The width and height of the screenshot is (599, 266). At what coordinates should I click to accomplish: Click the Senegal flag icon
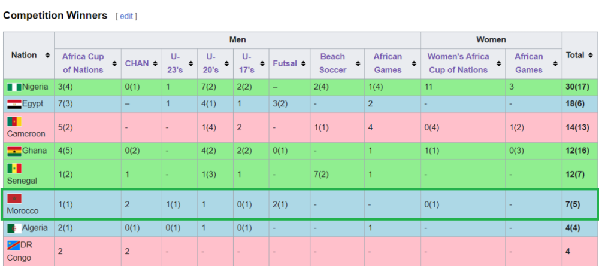14,169
